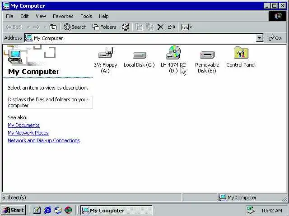Screen dimensions: 289x216
Task: Expand the Forward history dropdown arrow
Action: [45, 27]
